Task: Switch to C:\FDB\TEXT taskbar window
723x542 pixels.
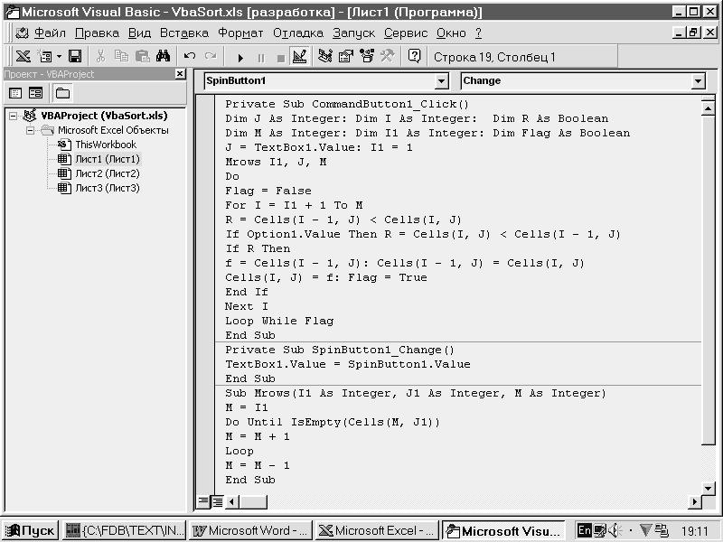Action: click(125, 530)
